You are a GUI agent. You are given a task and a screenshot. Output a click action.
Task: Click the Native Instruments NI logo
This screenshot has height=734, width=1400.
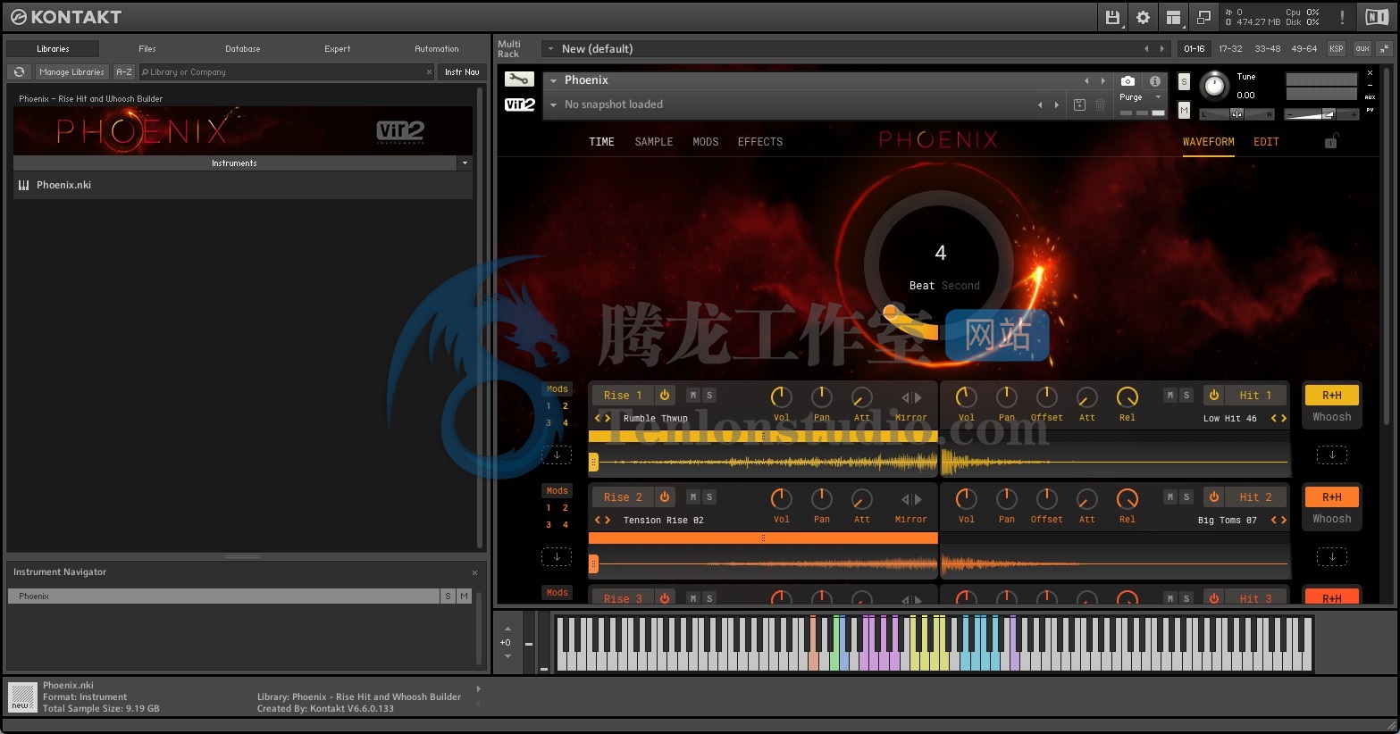point(1376,17)
